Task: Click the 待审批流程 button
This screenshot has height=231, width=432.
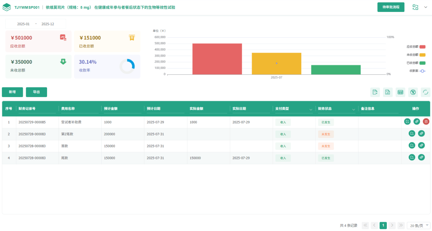Action: point(390,7)
